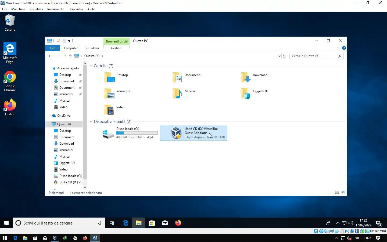Click VirtualBox hard disk activity status icon
Image resolution: width=387 pixels, height=242 pixels.
(x=316, y=231)
